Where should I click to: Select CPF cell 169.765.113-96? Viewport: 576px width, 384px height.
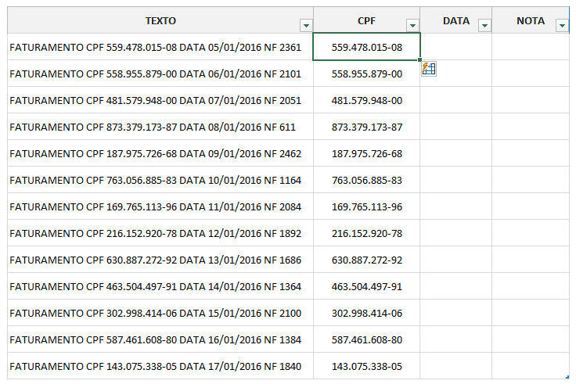[366, 206]
